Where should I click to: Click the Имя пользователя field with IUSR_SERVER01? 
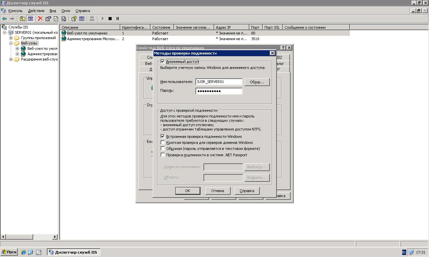pyautogui.click(x=219, y=82)
